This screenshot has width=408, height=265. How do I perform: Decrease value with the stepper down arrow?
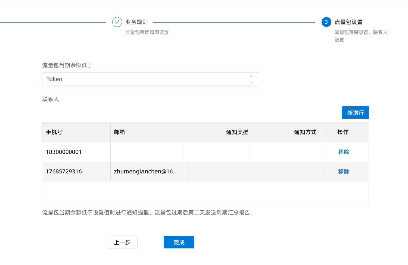(251, 82)
